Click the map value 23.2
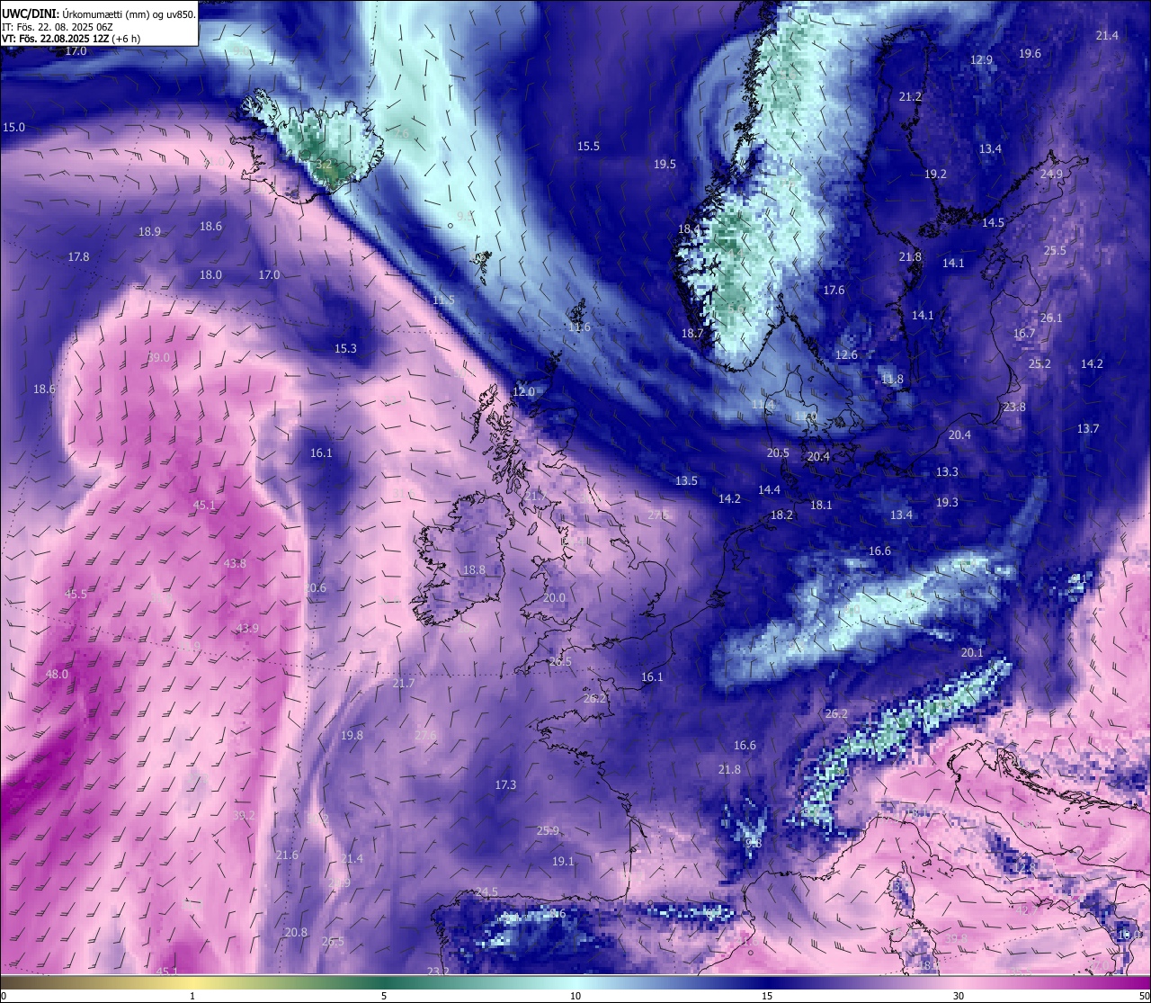The image size is (1151, 1003). point(438,972)
